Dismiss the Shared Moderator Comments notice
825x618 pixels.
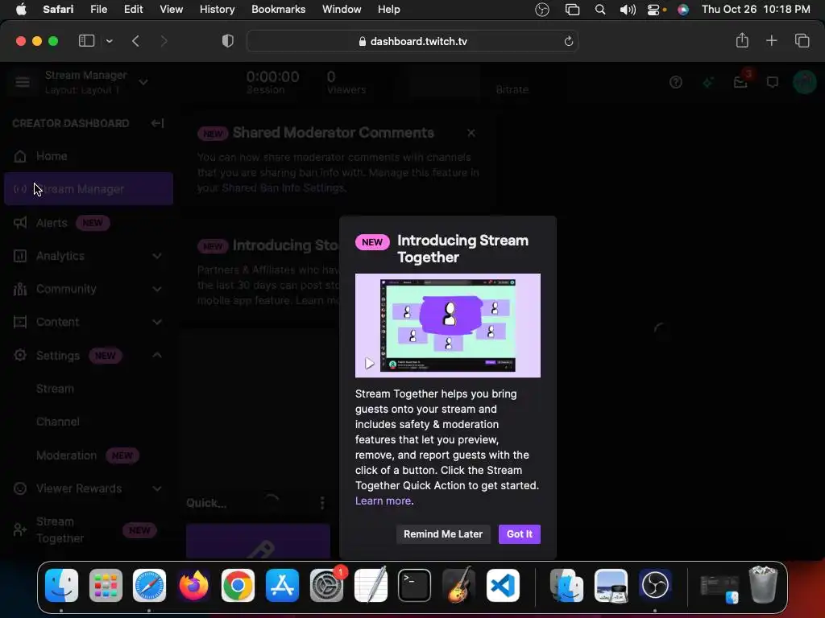[471, 133]
